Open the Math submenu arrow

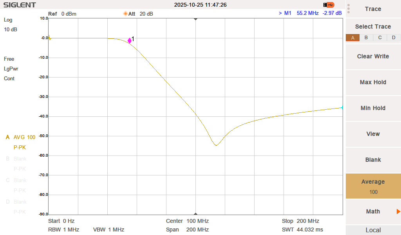398,211
